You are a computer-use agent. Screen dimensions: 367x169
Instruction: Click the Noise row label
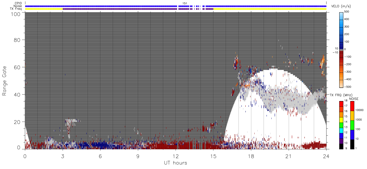coord(18,6)
